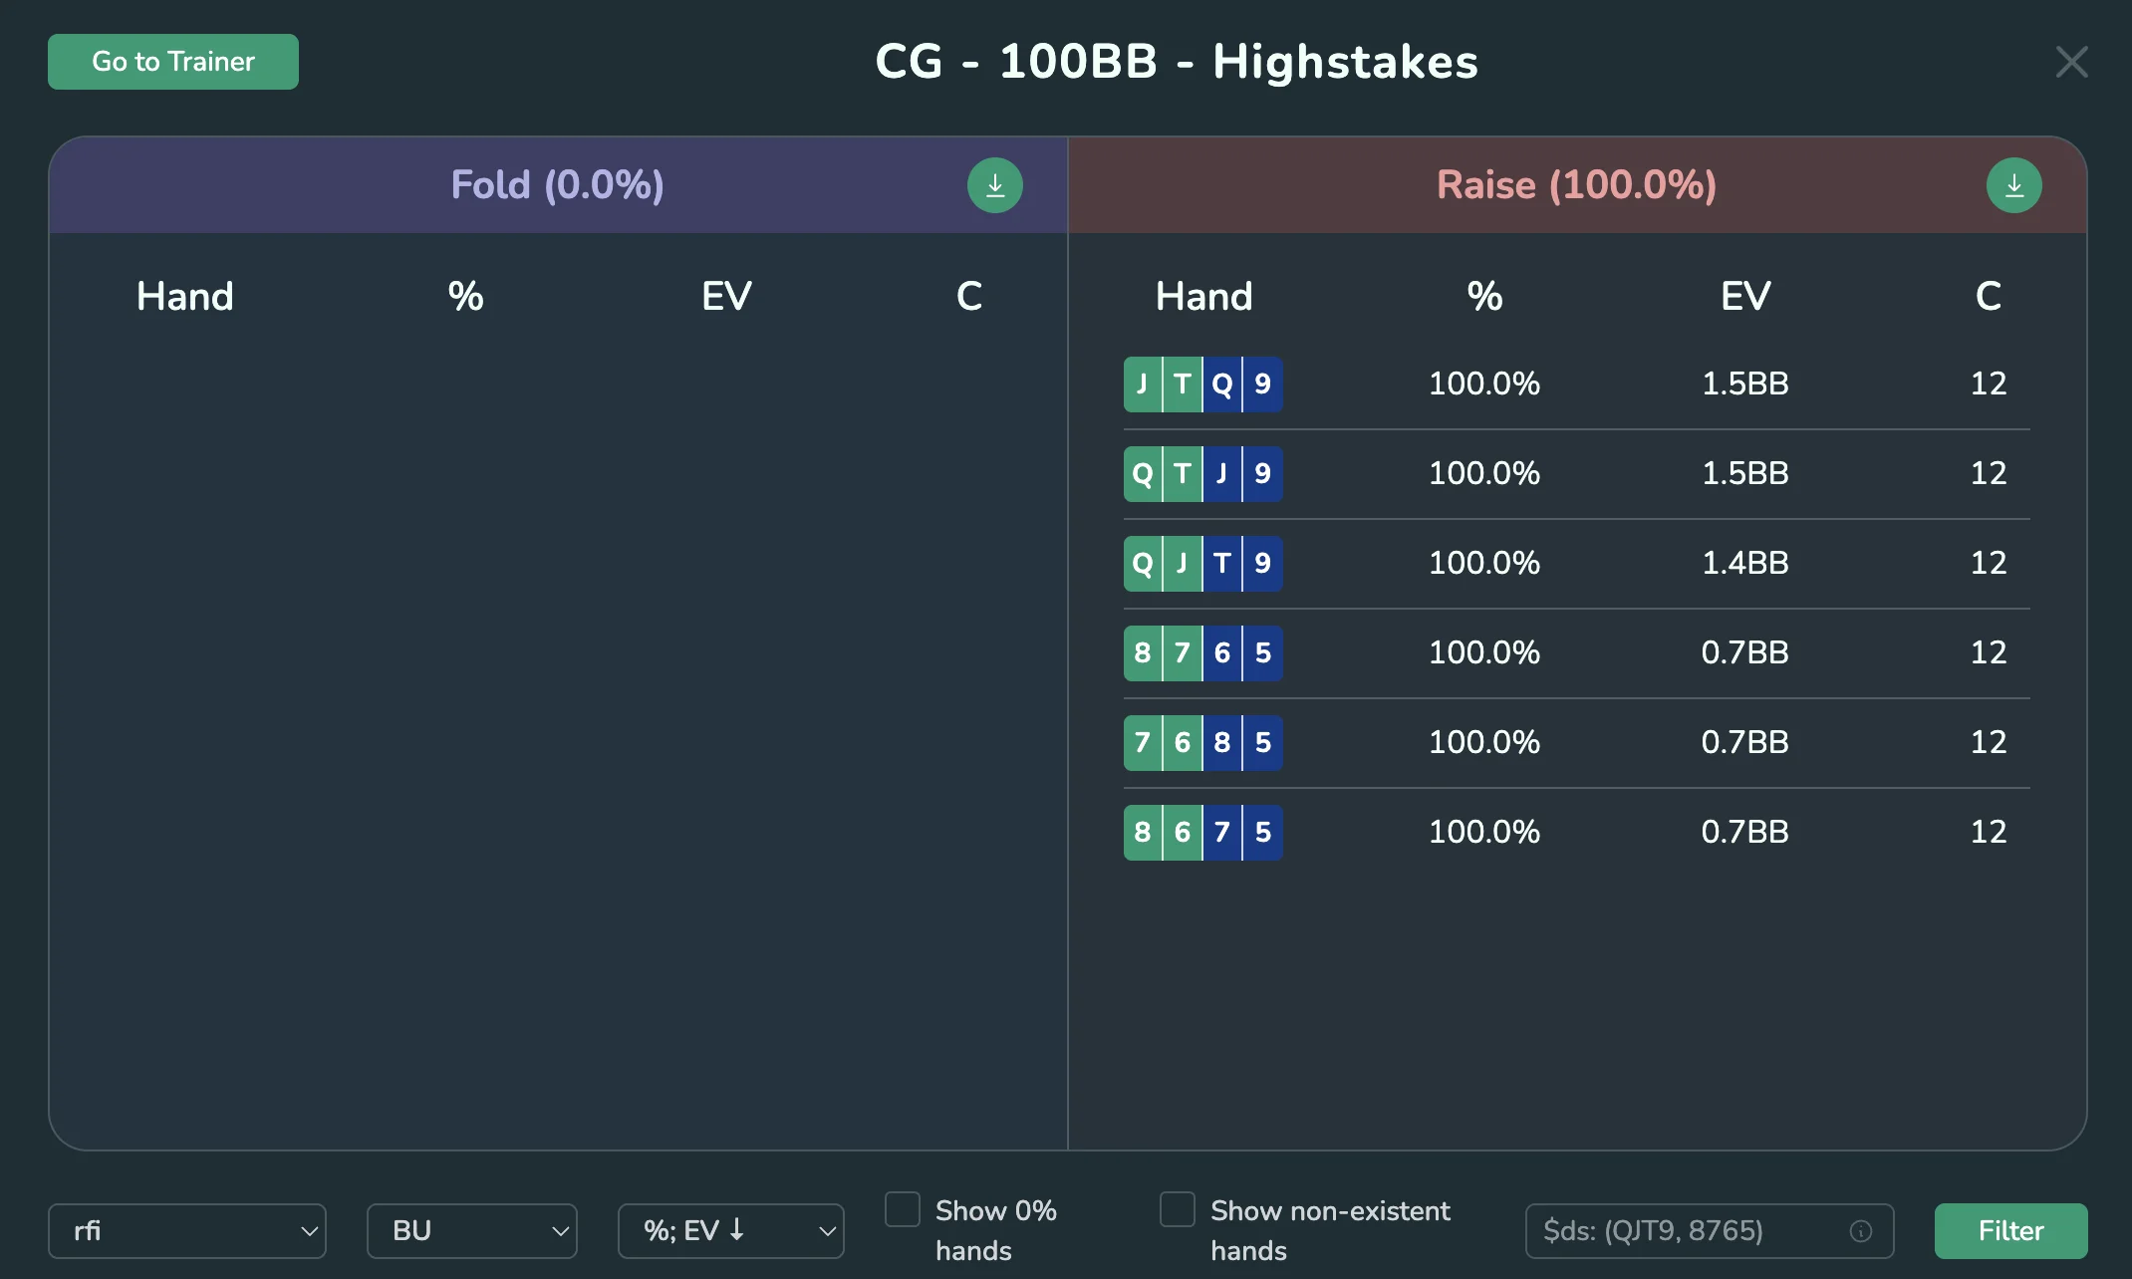Enable Show non-existent hands
2132x1279 pixels.
coord(1176,1208)
